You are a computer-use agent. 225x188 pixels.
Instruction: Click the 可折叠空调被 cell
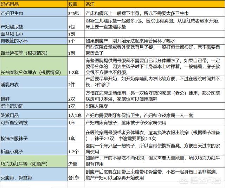(33, 123)
